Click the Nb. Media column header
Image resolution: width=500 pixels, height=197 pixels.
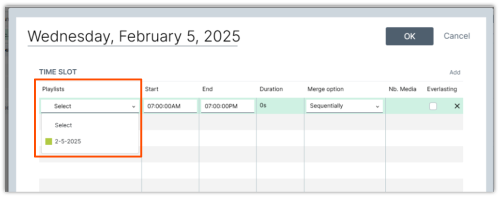pyautogui.click(x=403, y=89)
